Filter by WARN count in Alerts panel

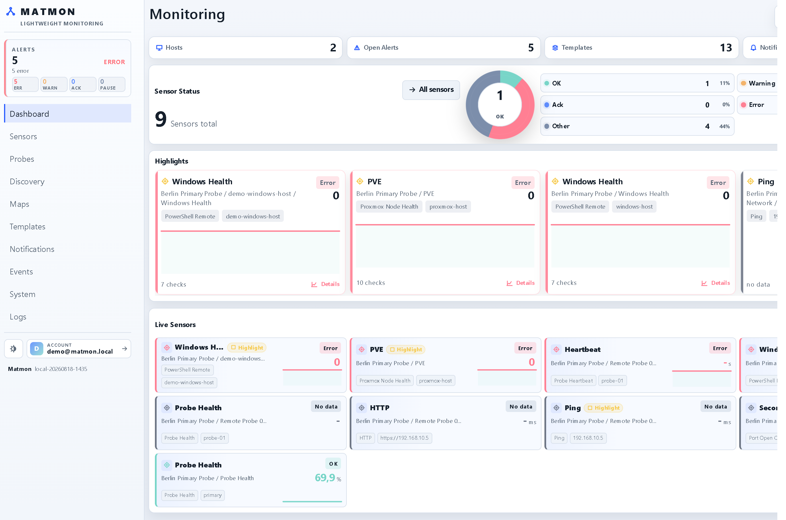(x=54, y=84)
